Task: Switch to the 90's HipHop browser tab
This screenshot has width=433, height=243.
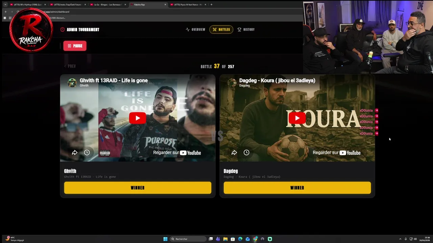Action: pyautogui.click(x=28, y=4)
